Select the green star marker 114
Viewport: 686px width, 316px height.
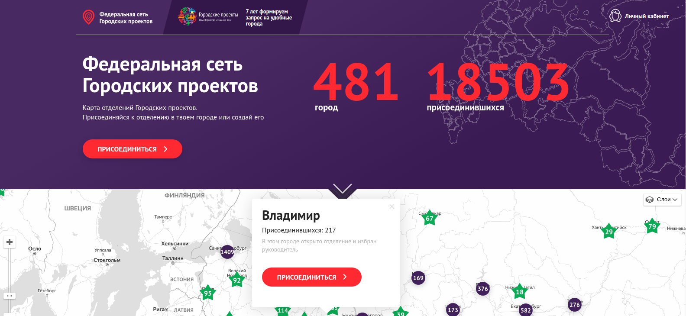point(283,310)
